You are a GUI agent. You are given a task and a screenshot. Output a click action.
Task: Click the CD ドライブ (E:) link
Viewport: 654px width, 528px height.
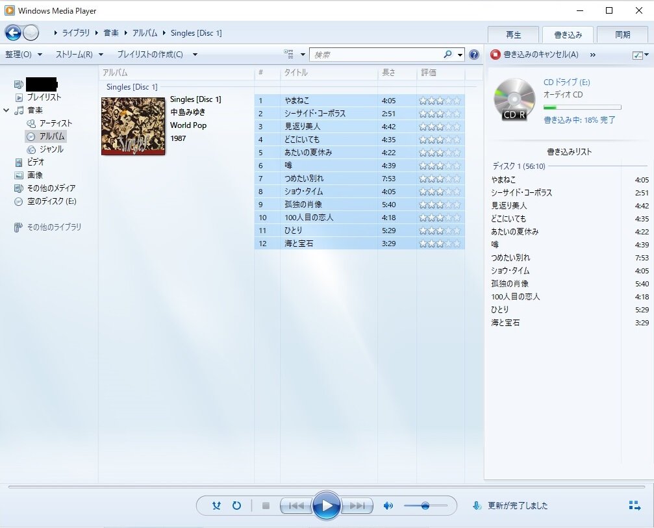coord(566,82)
